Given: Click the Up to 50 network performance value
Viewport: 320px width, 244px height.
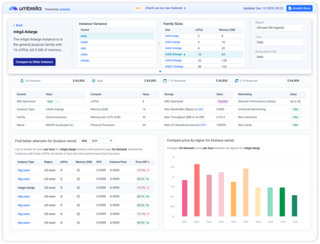Looking at the screenshot, I should (x=295, y=102).
